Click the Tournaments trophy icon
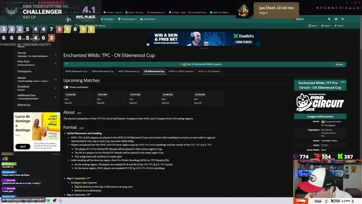Image resolution: width=362 pixels, height=204 pixels. click(119, 19)
